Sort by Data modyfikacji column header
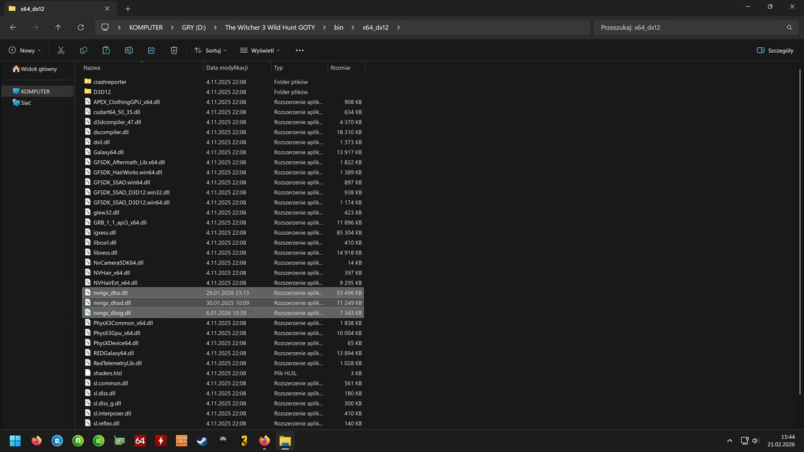 coord(237,67)
